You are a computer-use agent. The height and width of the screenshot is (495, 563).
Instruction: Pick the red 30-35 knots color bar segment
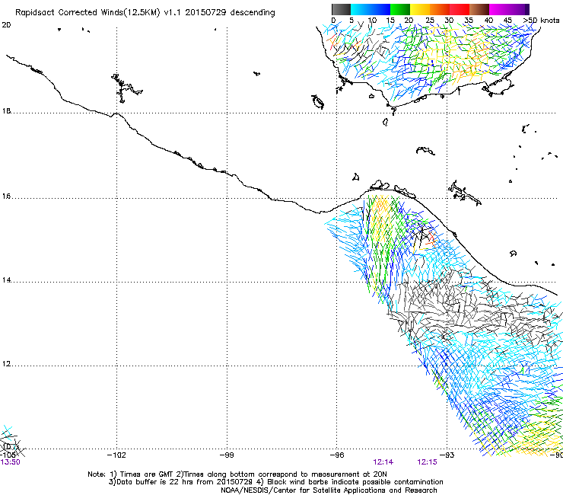pos(460,9)
